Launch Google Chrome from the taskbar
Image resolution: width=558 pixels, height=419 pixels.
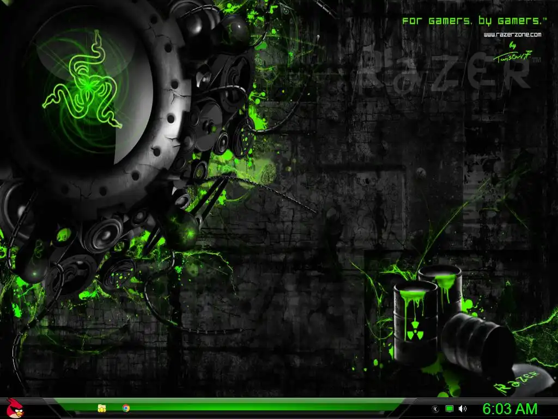[x=126, y=408]
